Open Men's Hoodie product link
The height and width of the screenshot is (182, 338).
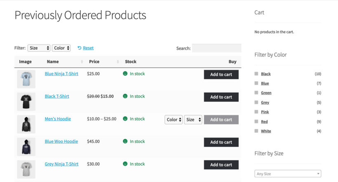click(58, 119)
